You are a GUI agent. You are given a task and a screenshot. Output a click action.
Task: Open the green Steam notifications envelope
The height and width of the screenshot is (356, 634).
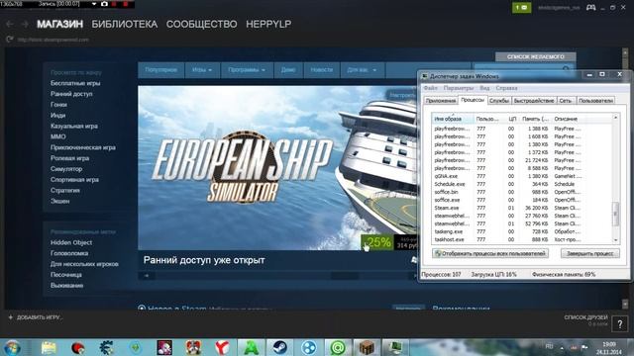[521, 7]
